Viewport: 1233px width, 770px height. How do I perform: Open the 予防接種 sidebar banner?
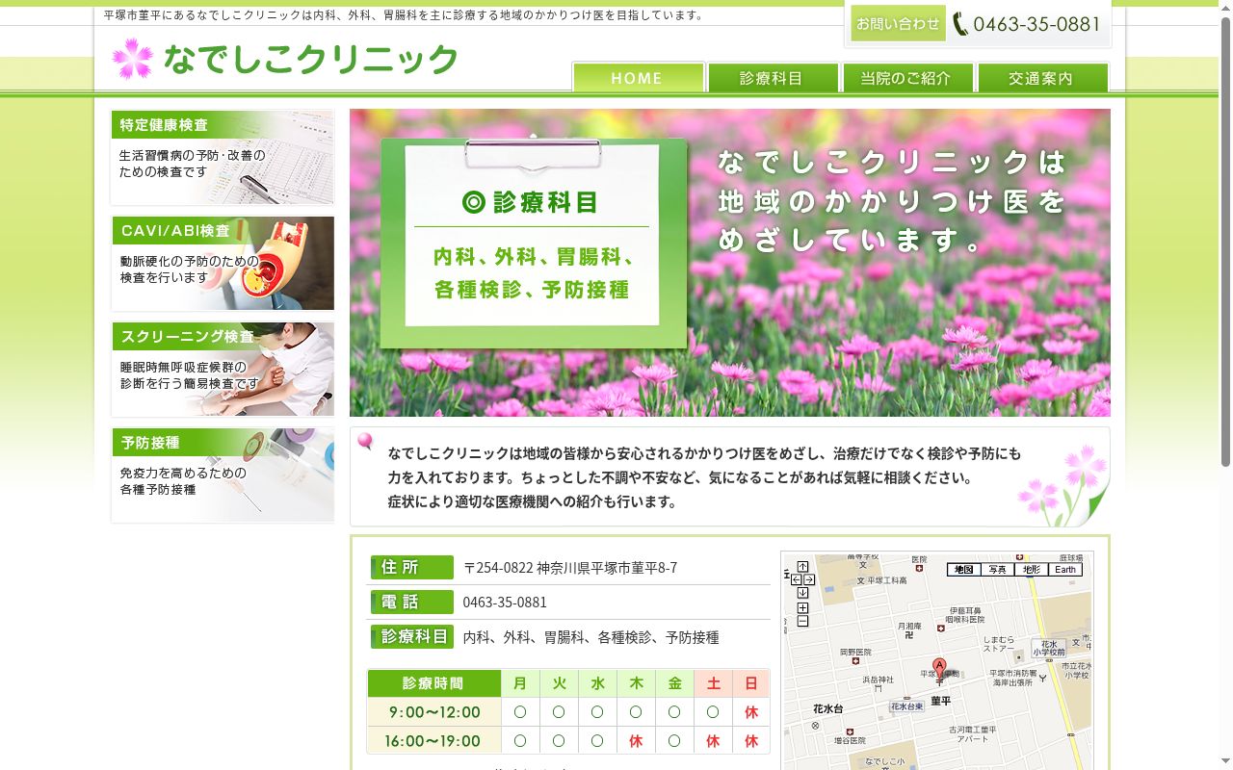pos(223,475)
